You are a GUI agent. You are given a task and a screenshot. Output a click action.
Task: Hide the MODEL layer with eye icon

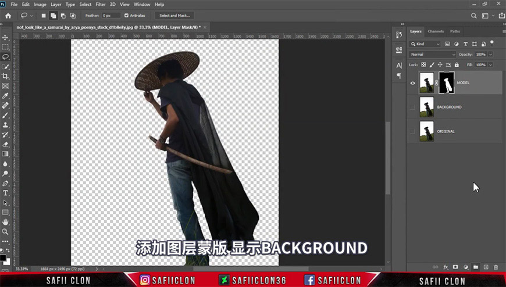(412, 83)
